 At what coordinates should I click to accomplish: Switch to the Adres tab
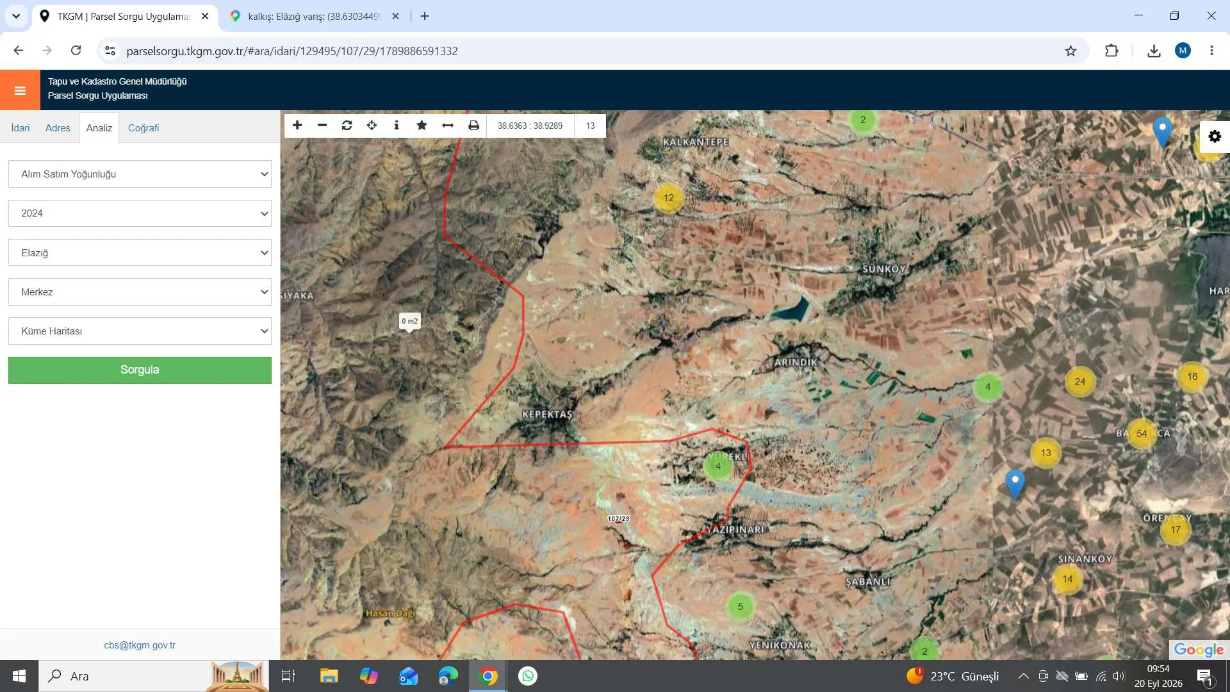(58, 128)
